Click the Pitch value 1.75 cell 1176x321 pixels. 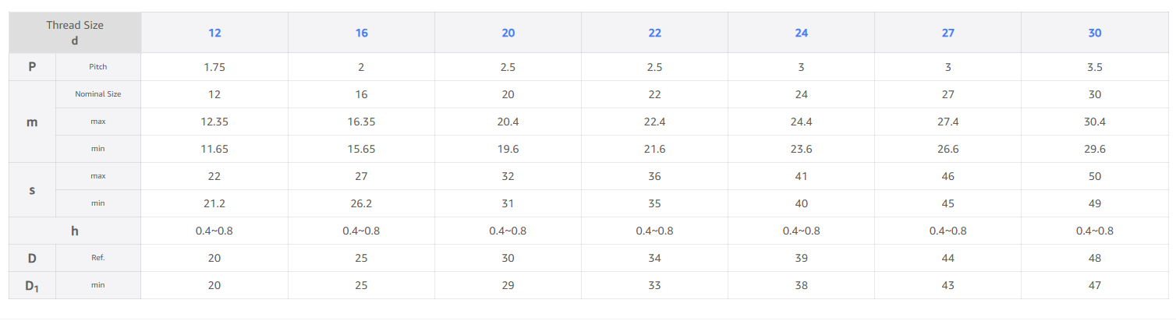214,67
